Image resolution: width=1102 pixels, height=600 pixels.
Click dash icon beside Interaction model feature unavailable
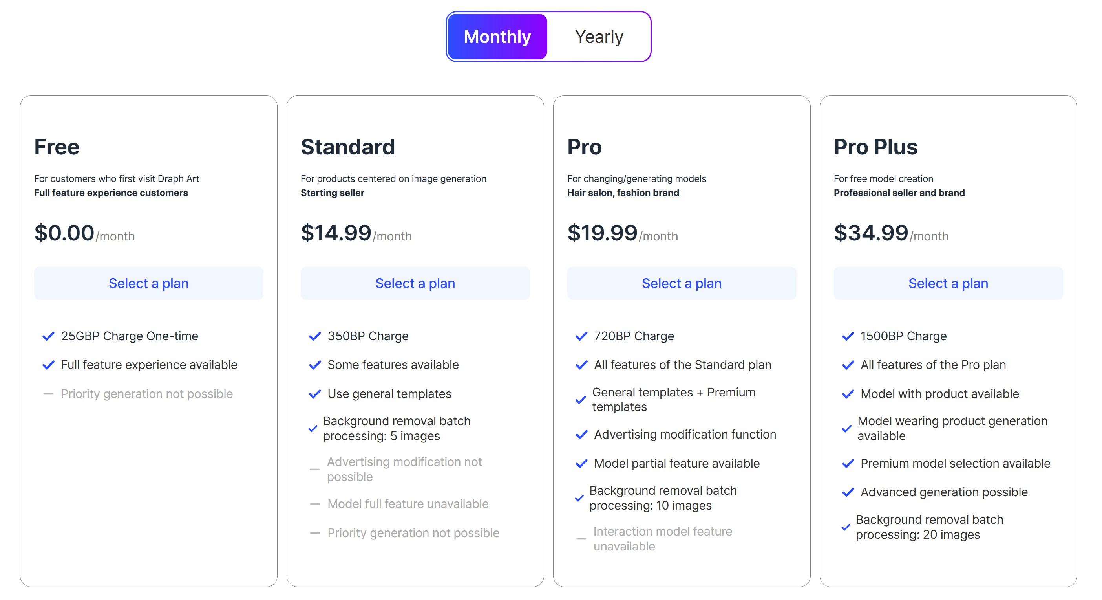pyautogui.click(x=581, y=539)
